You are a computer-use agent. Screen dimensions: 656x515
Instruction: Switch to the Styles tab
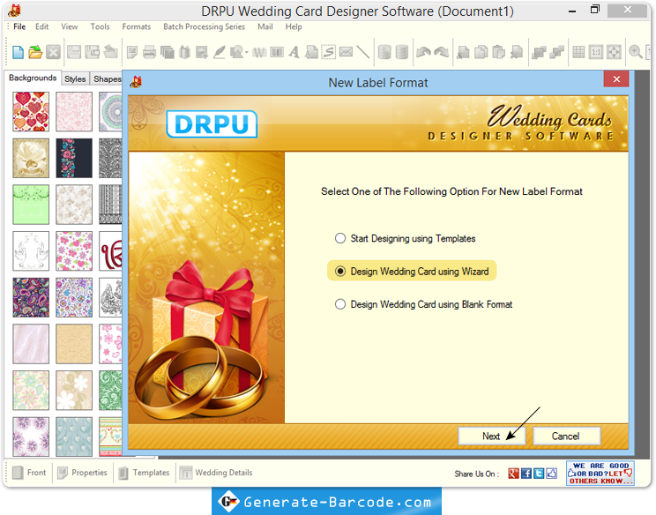tap(75, 78)
